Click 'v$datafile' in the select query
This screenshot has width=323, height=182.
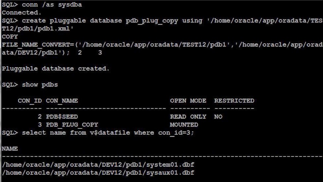pyautogui.click(x=110, y=133)
